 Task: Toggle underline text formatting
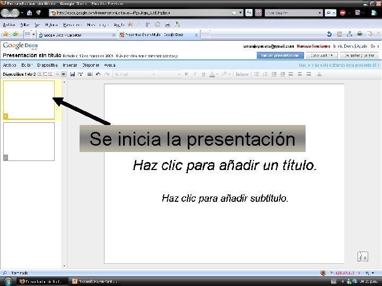[203, 74]
